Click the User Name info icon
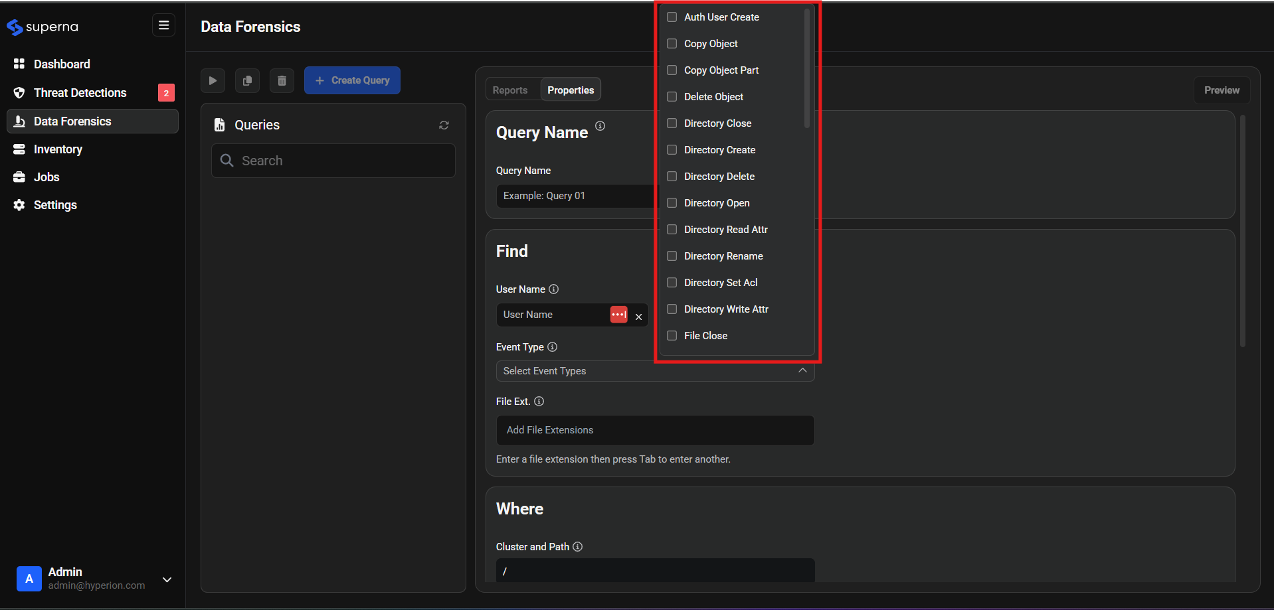 (x=553, y=289)
